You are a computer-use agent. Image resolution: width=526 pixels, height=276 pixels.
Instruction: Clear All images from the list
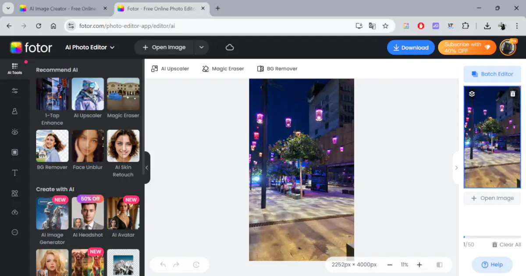coord(506,244)
